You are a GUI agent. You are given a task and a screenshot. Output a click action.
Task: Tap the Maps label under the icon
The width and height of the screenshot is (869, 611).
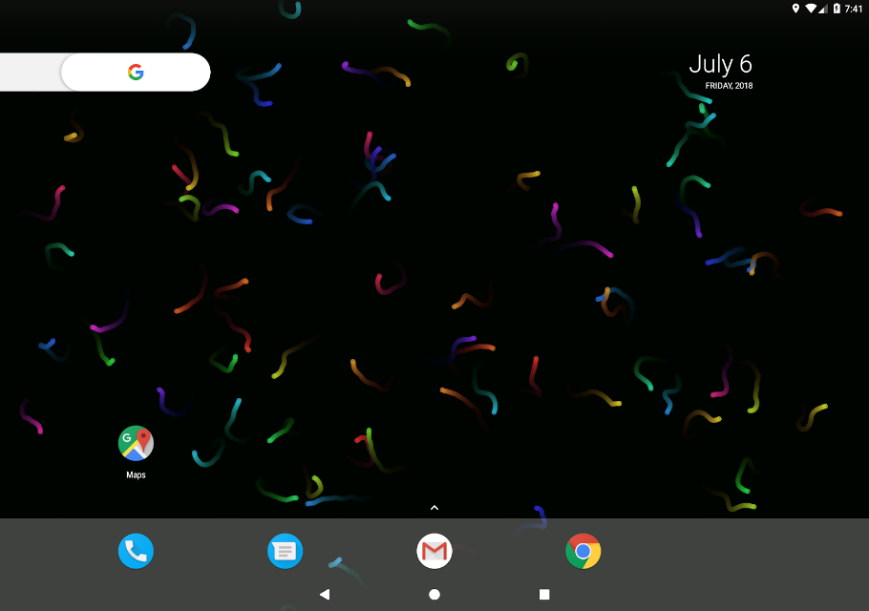point(136,474)
